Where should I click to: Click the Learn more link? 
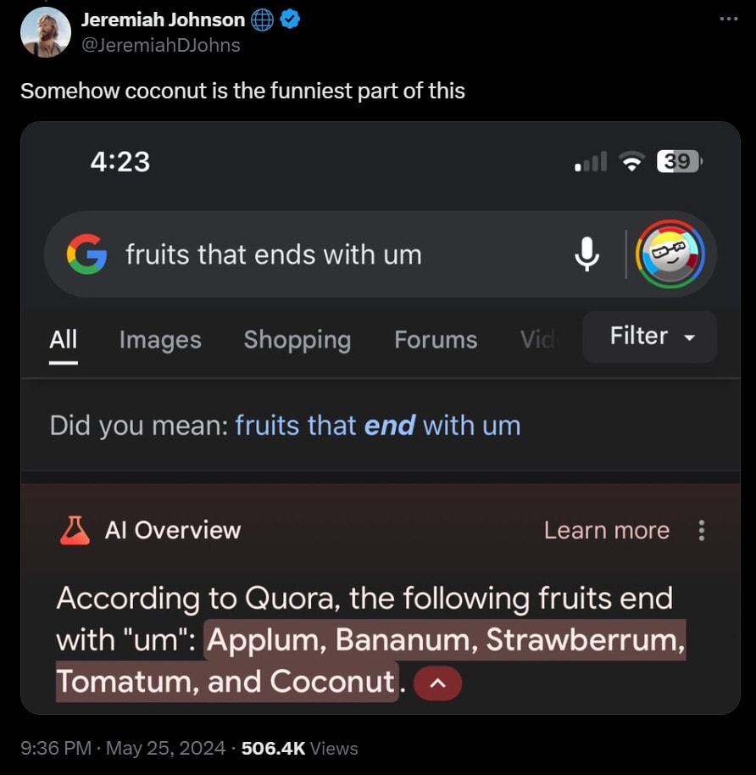[x=606, y=531]
